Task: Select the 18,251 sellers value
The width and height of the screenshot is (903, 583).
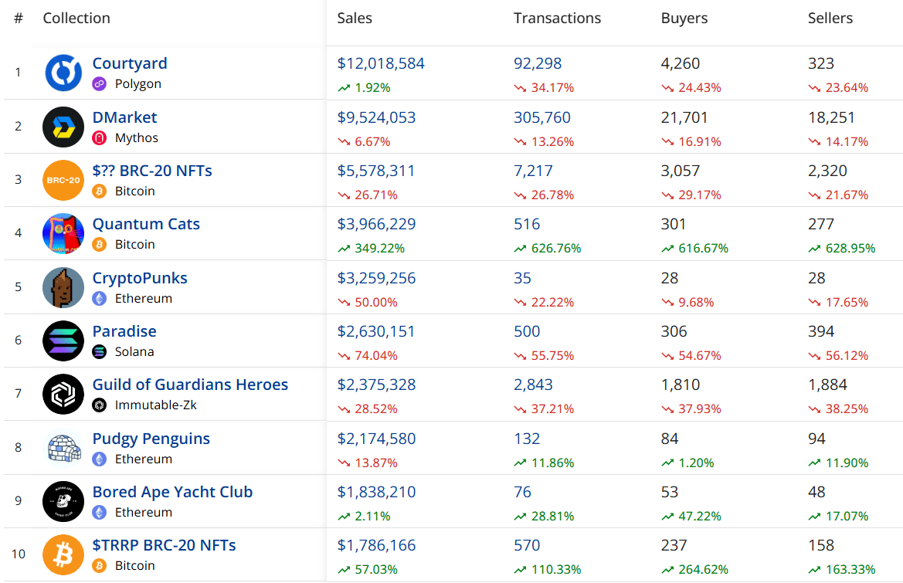Action: [x=830, y=117]
